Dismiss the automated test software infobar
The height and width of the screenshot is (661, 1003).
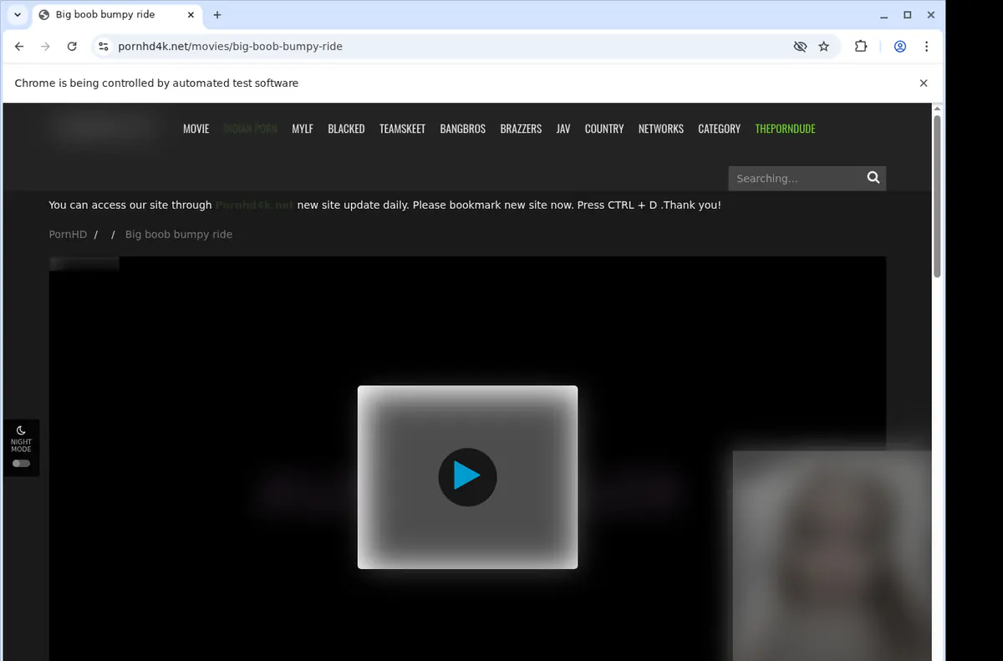click(x=924, y=84)
